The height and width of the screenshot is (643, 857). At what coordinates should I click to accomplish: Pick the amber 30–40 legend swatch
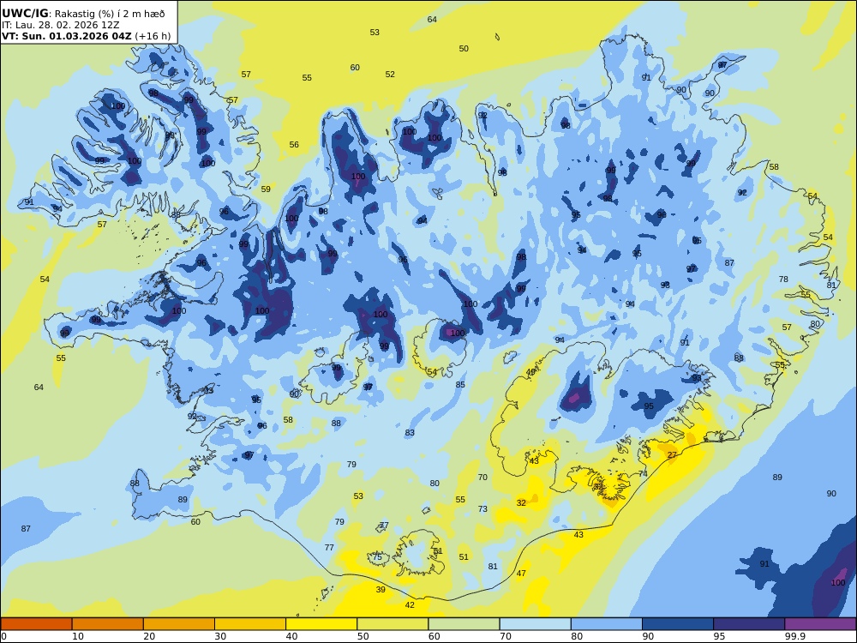point(250,624)
